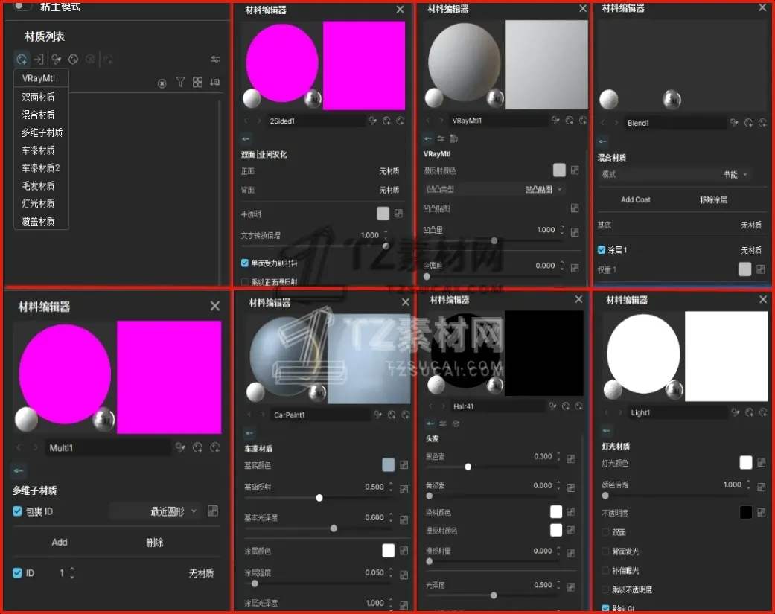Click the 不透明度 black swatch in Light1
This screenshot has height=614, width=775.
tap(746, 512)
